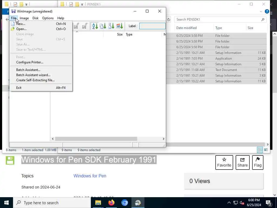This screenshot has width=277, height=208.
Task: Click the Open folder icon in File menu
Action: tap(13, 29)
